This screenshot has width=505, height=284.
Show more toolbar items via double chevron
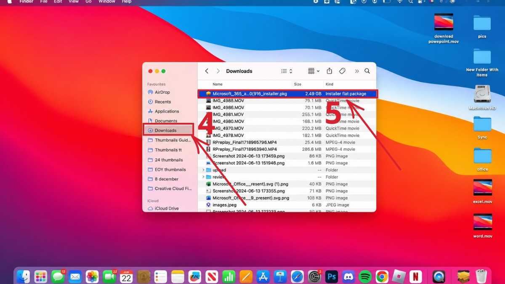357,71
